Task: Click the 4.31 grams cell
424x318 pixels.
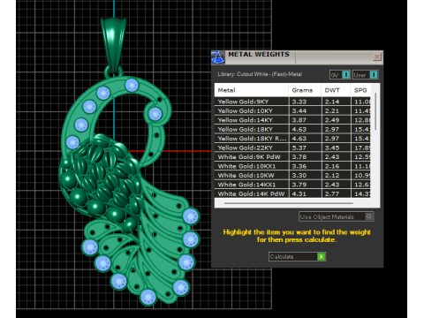Action: 305,193
